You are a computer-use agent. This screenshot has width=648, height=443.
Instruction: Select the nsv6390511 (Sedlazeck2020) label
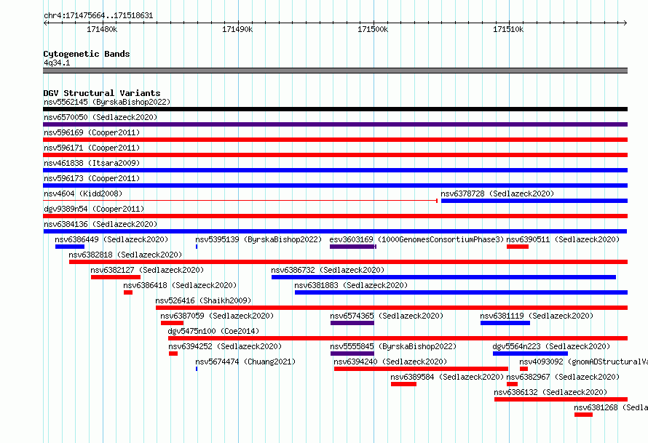tap(563, 239)
